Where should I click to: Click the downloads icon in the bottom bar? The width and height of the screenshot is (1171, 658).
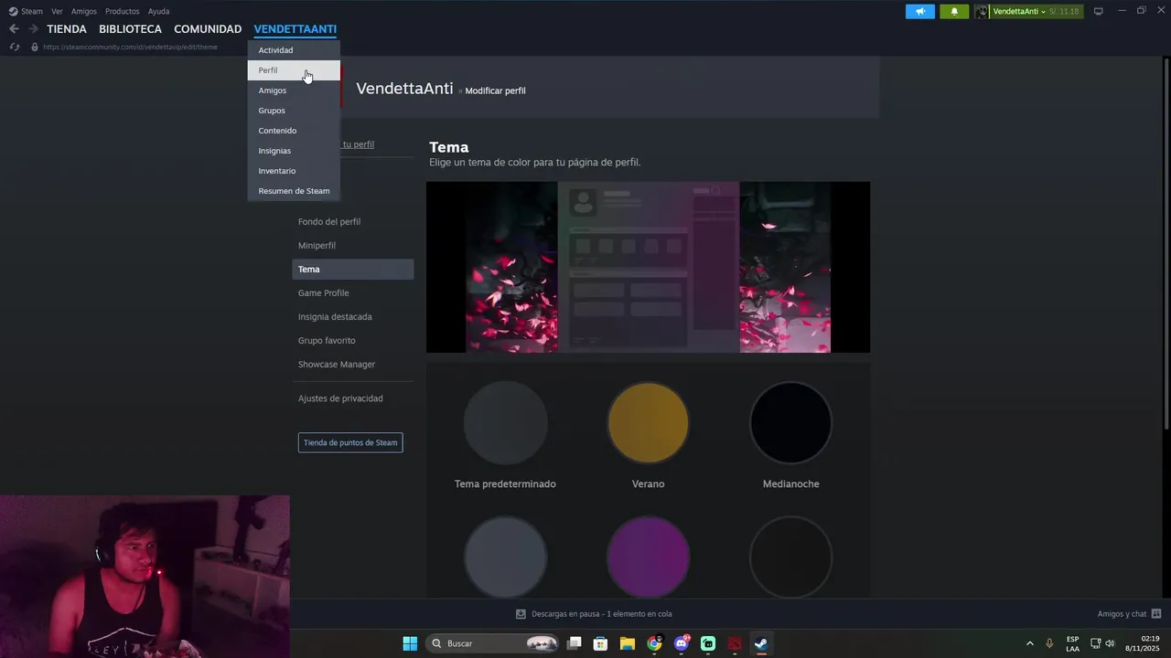tap(521, 614)
